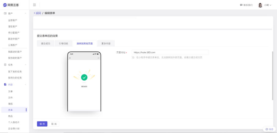Click the NetEase Huke logo icon

point(5,5)
